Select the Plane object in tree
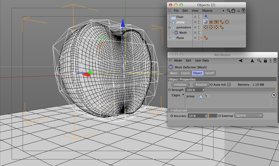Viewport: 279px width, 166px height. point(180,38)
